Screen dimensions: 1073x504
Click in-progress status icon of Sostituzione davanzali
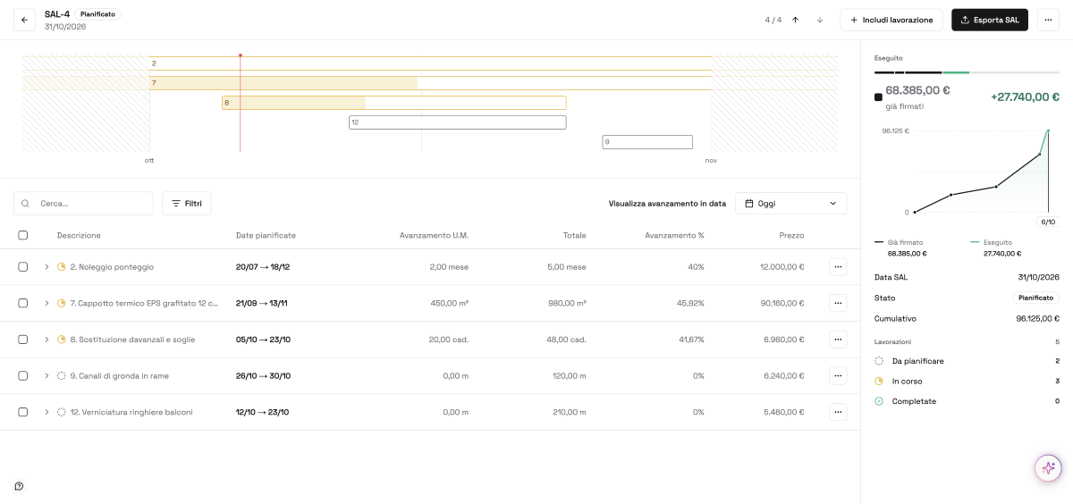coord(62,340)
